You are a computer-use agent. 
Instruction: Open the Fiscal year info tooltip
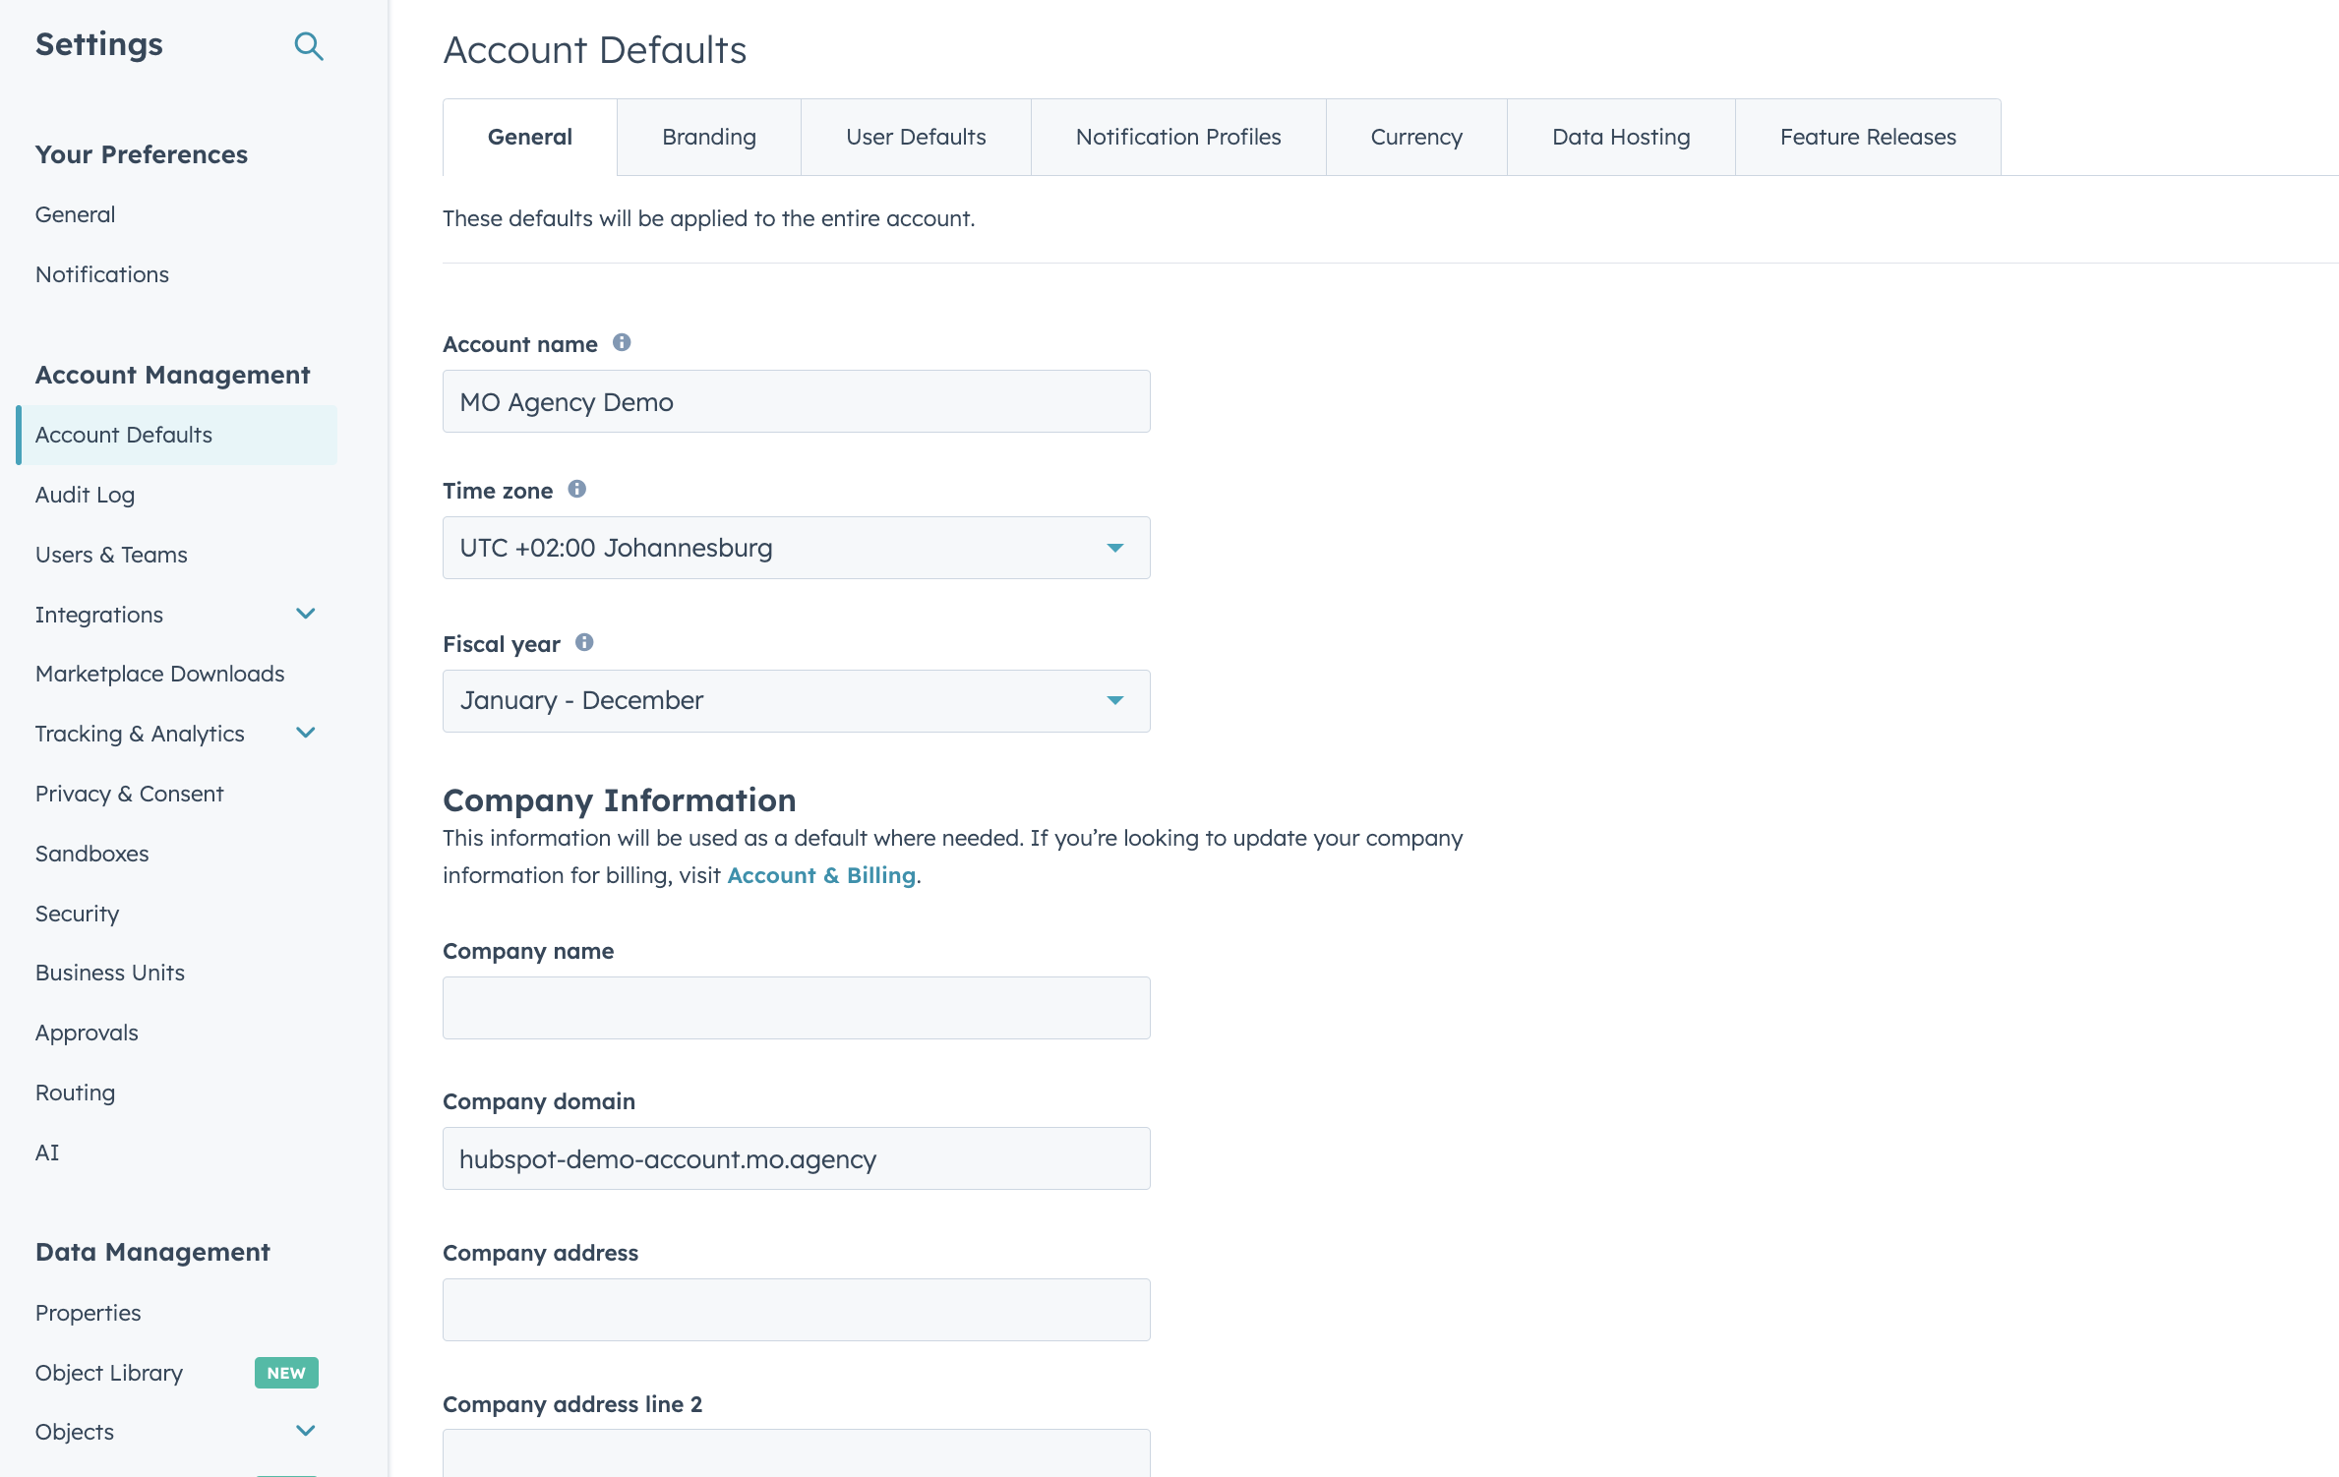point(582,643)
